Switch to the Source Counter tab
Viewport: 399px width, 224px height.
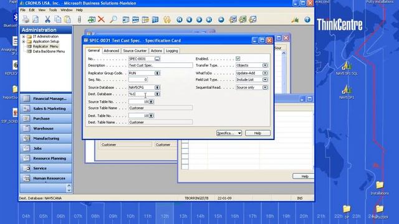[x=135, y=51]
